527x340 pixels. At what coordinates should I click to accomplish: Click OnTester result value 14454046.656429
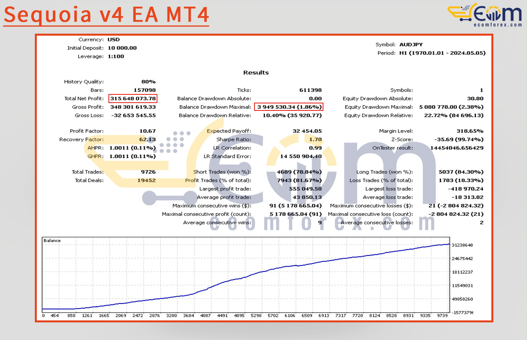[x=457, y=148]
